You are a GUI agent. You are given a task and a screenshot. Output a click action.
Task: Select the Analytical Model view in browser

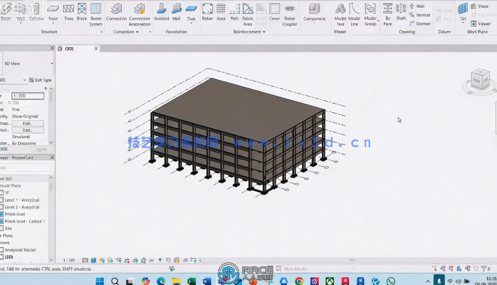[20, 250]
